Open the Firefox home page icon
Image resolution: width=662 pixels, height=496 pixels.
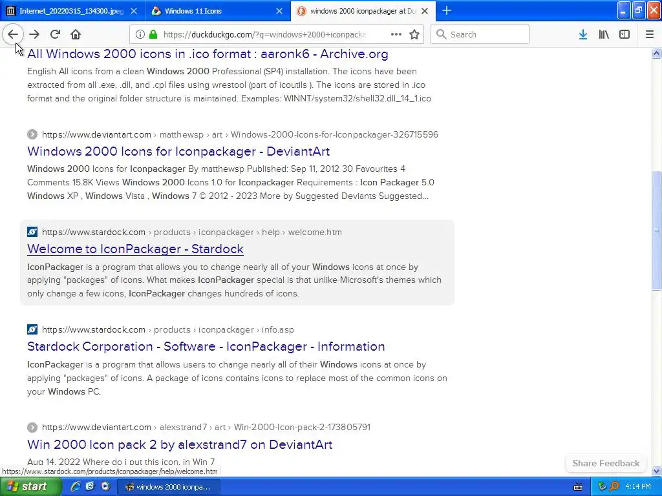(76, 34)
